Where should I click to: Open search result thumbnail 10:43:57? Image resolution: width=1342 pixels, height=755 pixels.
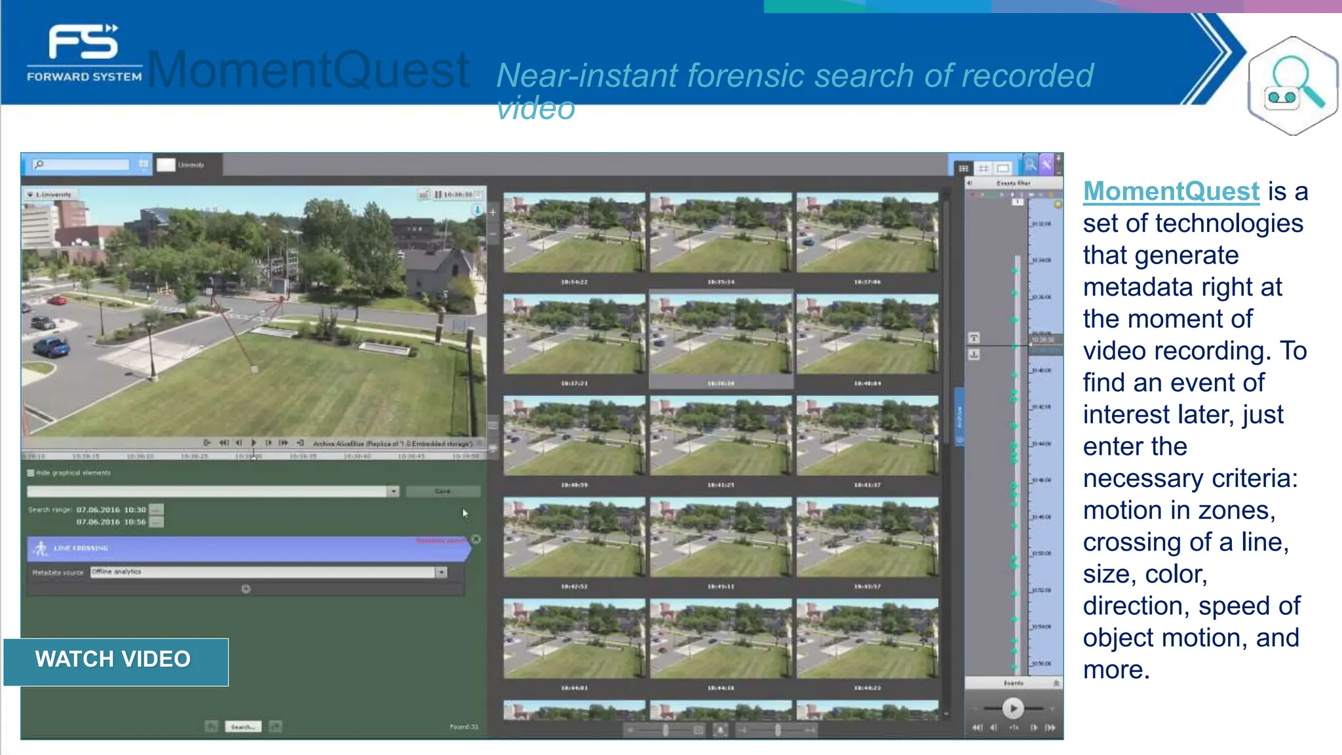point(868,537)
